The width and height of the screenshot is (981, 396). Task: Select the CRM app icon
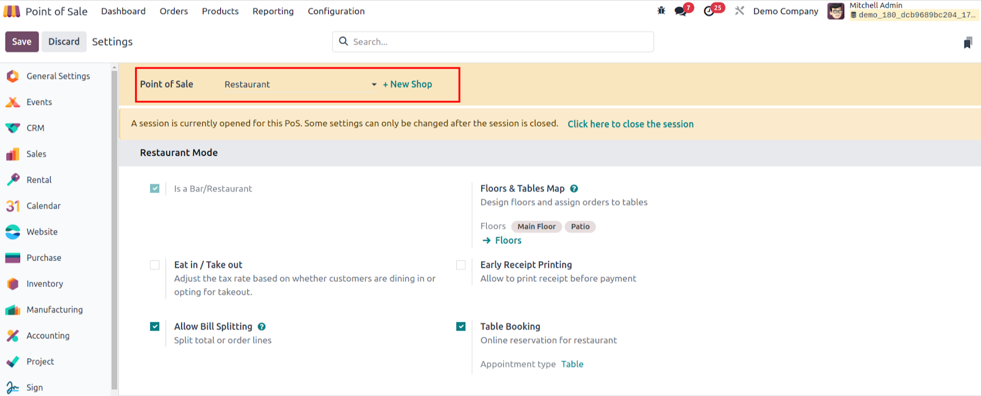[x=12, y=128]
